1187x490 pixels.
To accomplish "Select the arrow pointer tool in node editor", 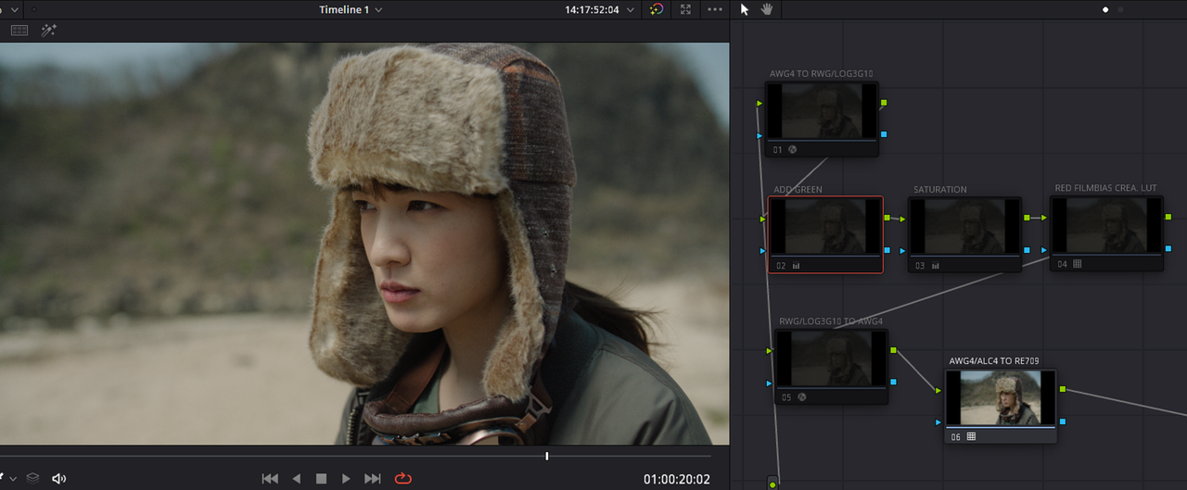I will coord(745,9).
